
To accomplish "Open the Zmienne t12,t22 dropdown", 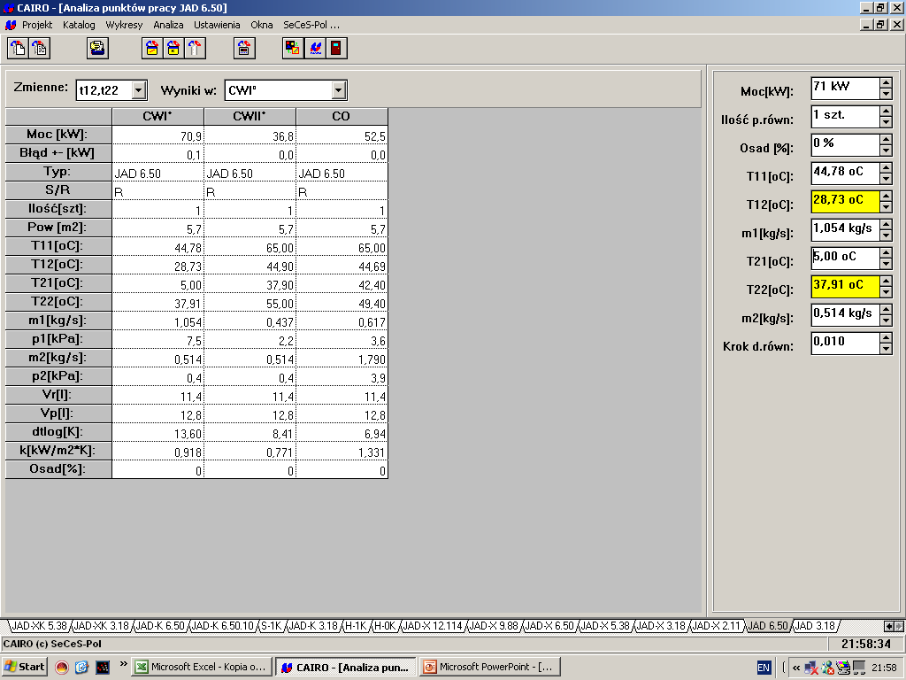I will pos(138,90).
